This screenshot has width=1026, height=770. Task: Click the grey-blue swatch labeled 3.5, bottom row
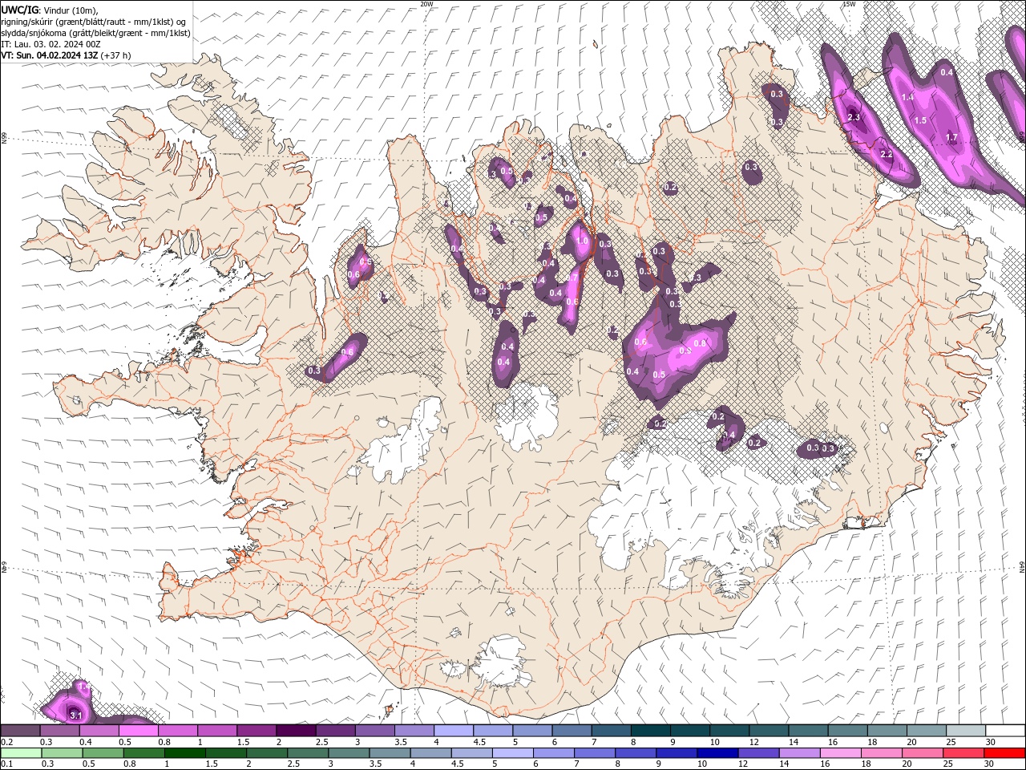pyautogui.click(x=390, y=753)
